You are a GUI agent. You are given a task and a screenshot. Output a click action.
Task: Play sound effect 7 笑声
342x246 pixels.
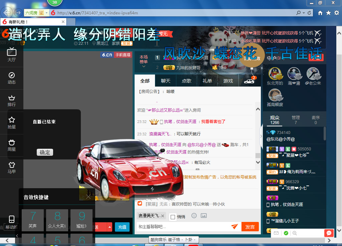[33, 220]
